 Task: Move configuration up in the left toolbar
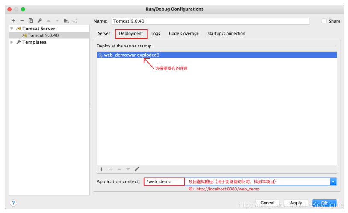48,20
